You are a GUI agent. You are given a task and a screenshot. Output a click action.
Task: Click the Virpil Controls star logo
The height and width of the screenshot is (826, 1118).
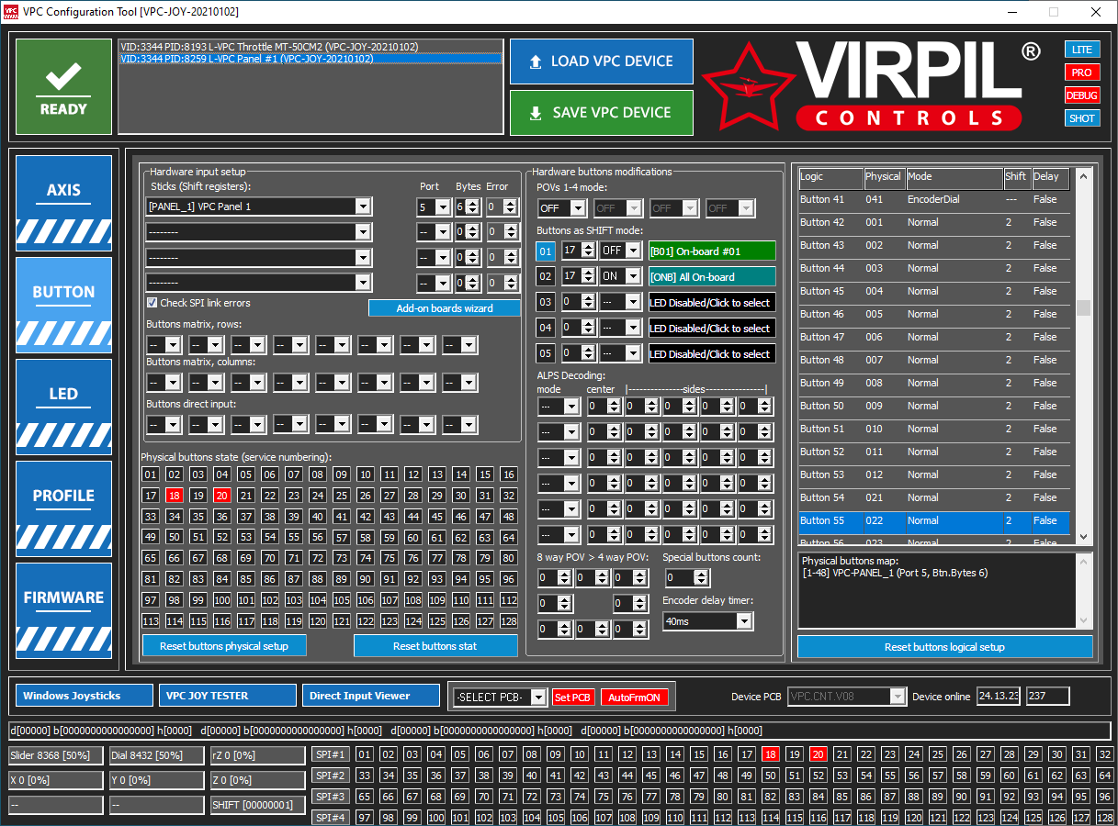pyautogui.click(x=748, y=89)
